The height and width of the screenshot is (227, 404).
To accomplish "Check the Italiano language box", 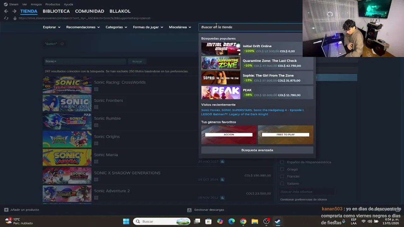I will click(x=282, y=183).
